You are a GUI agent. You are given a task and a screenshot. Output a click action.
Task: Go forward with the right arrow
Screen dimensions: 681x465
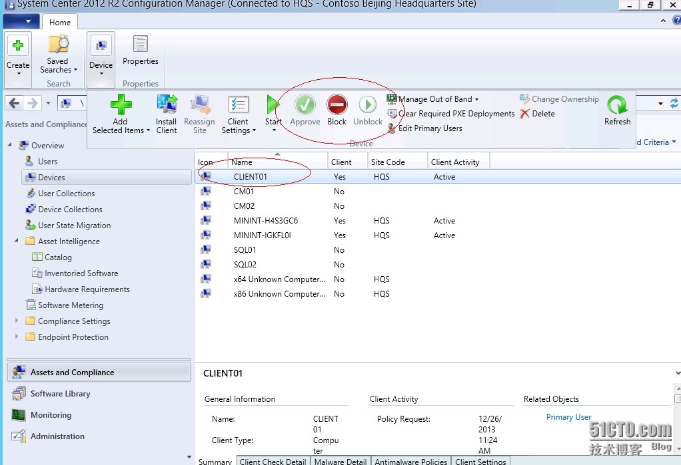[33, 103]
